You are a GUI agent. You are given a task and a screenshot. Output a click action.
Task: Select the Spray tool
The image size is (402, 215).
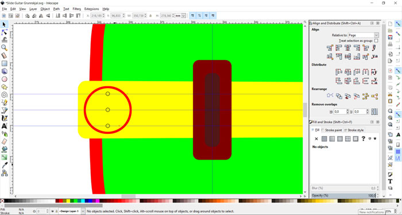point(4,134)
